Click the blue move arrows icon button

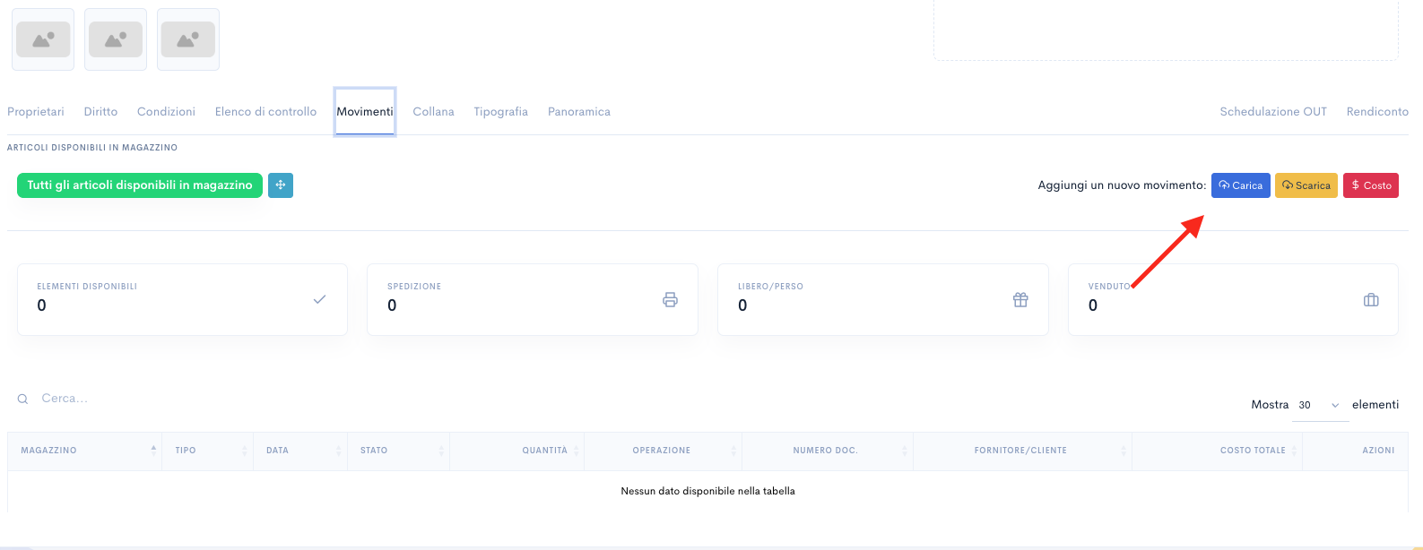click(281, 185)
